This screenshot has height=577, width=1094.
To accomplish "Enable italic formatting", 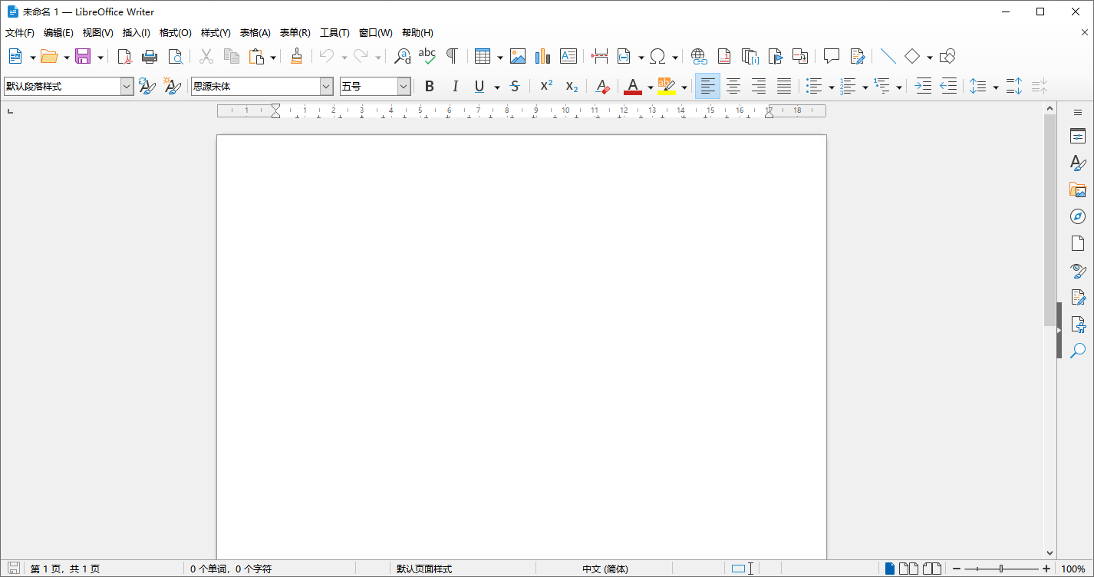I will click(455, 86).
